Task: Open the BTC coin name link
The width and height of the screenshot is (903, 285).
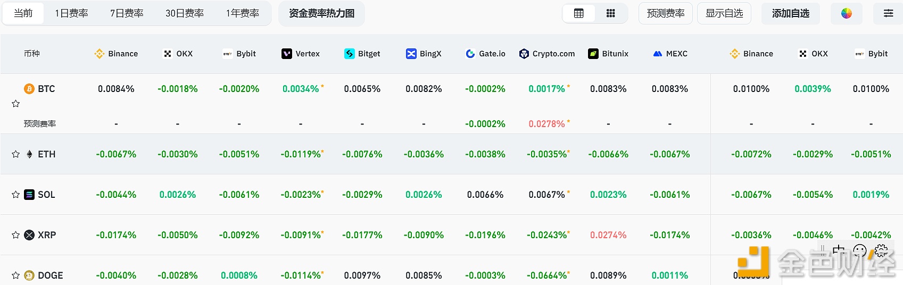Action: (46, 89)
